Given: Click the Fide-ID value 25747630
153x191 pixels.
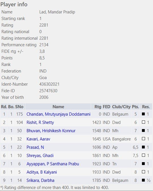Looking at the screenshot, I should tap(48, 91).
